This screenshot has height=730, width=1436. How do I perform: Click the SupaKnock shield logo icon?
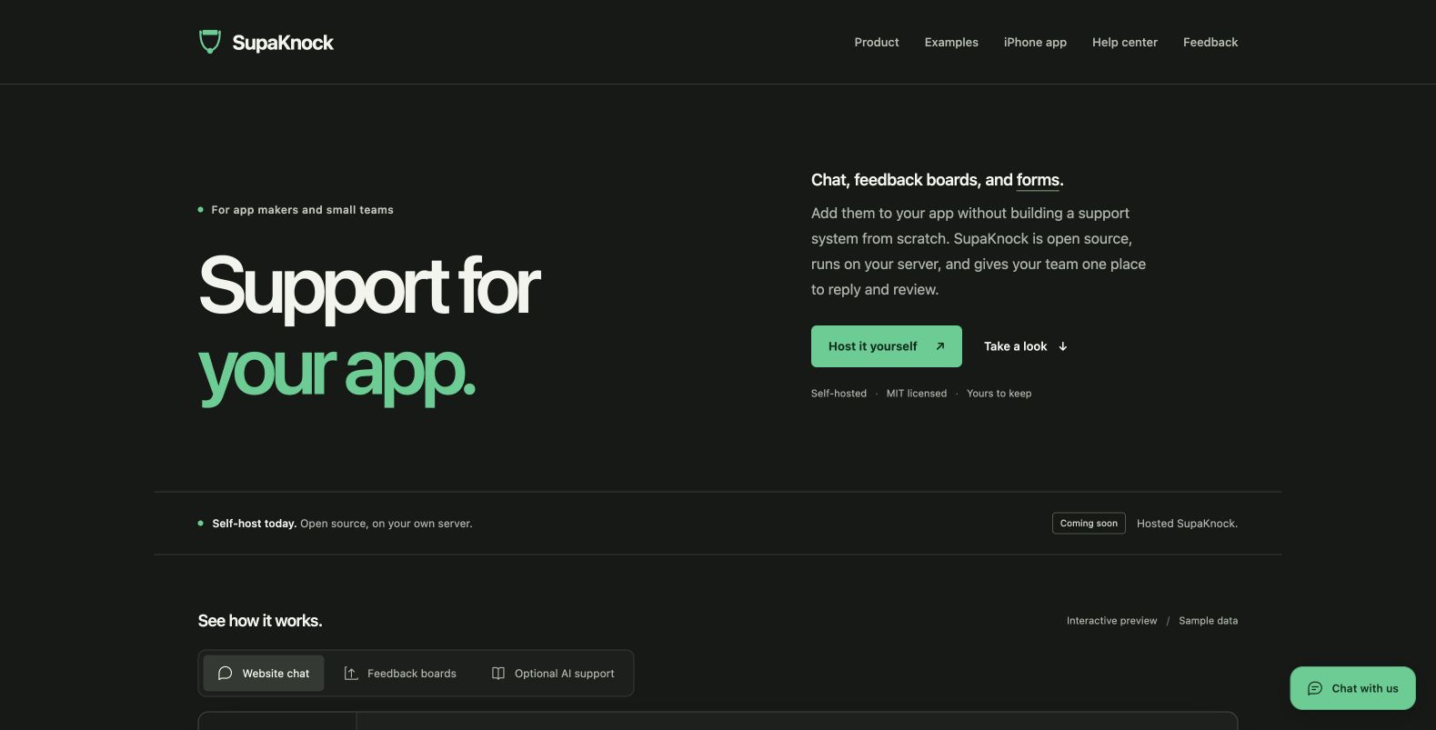pos(210,42)
